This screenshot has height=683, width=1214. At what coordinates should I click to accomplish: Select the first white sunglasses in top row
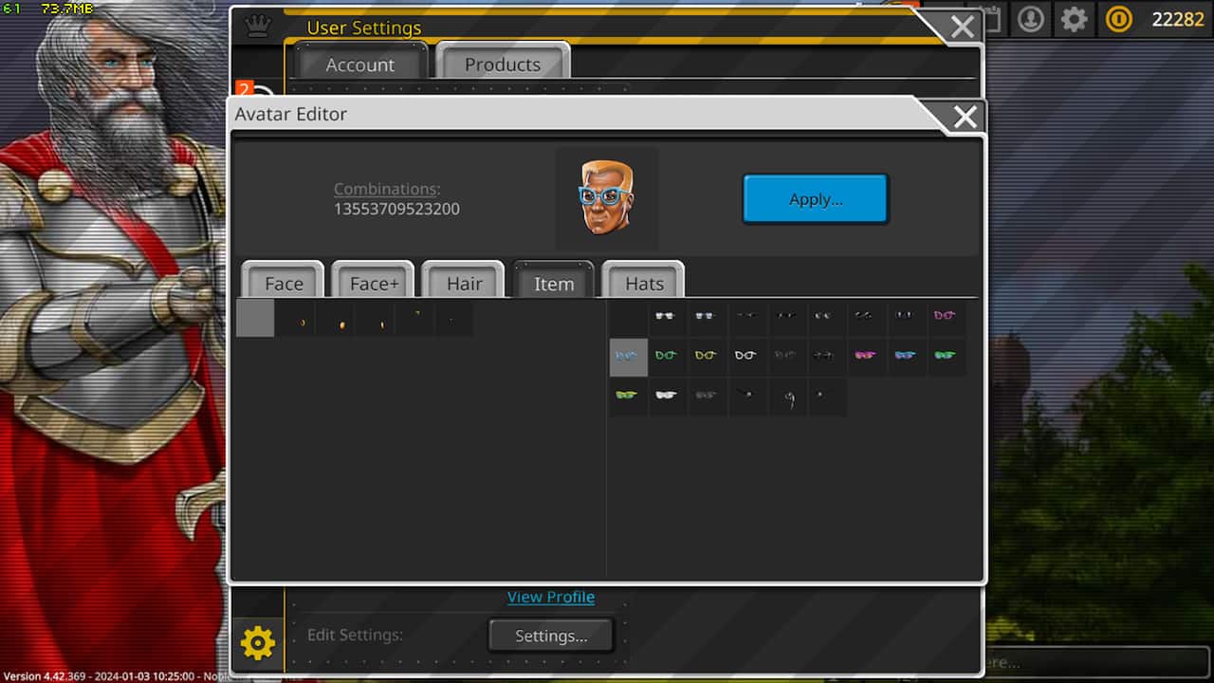point(666,317)
